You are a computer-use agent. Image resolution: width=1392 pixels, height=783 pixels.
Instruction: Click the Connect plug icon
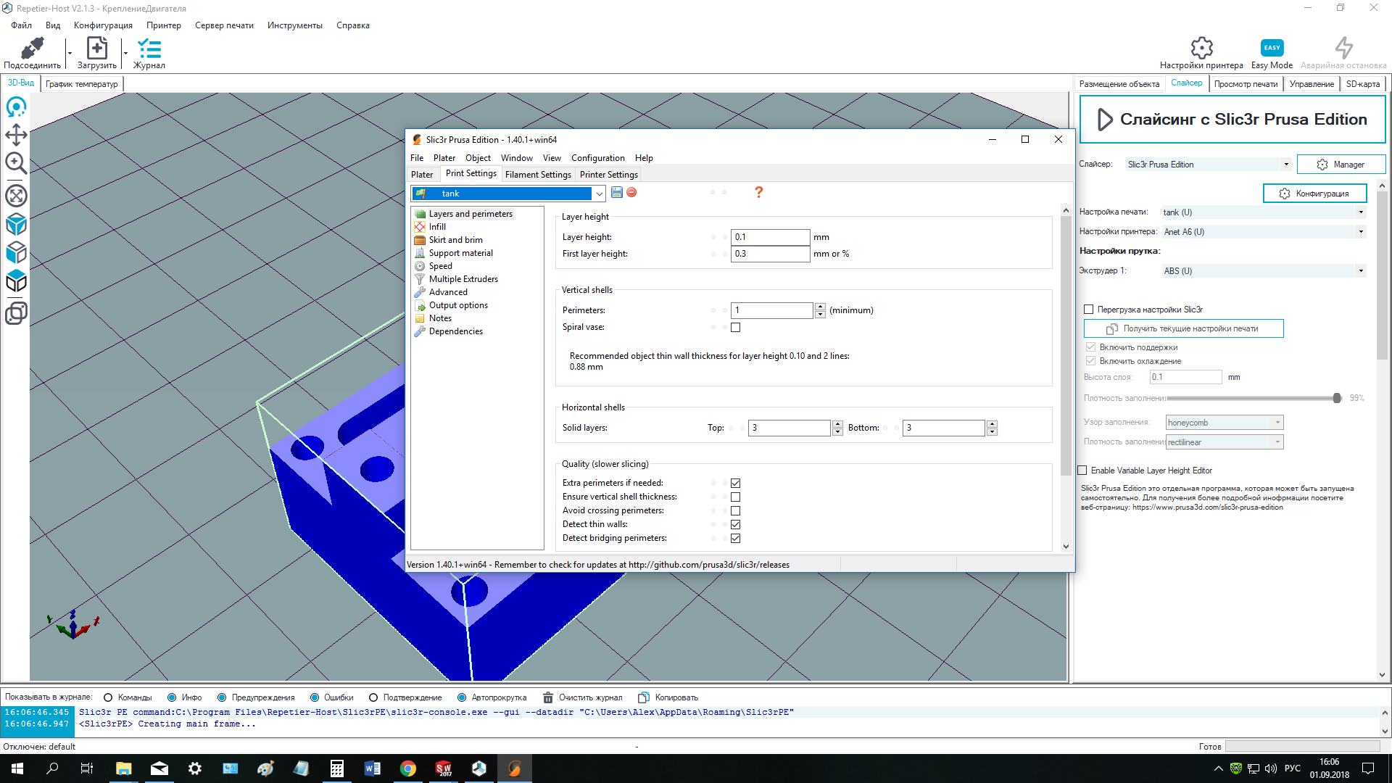click(x=32, y=49)
